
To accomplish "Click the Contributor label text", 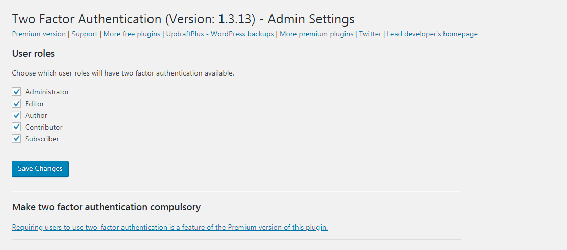I will [x=44, y=128].
